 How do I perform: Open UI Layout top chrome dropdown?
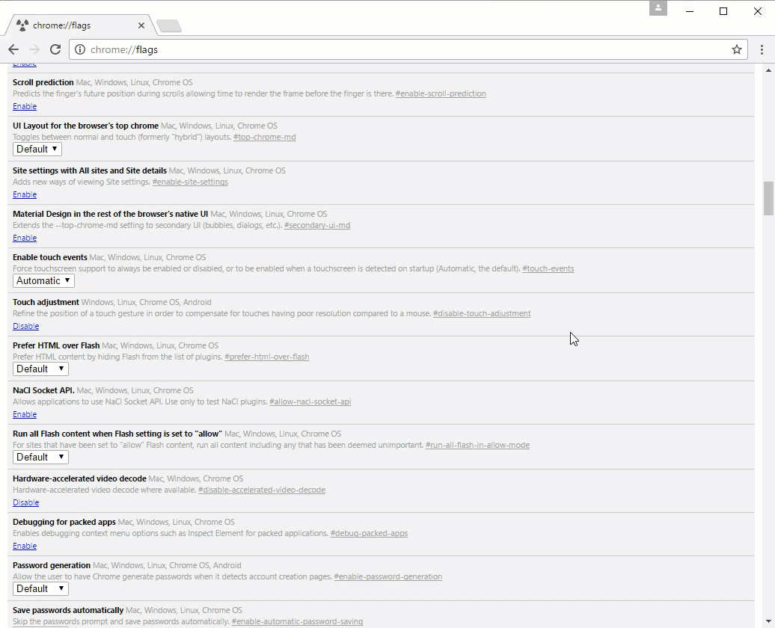(x=37, y=149)
